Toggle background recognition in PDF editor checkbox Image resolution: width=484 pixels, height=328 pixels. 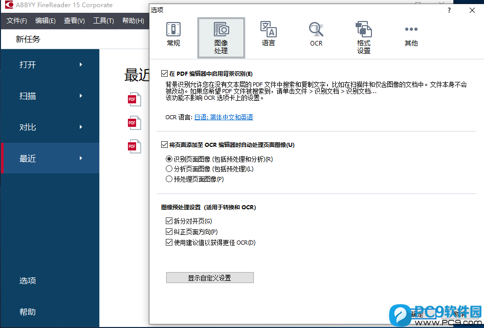(x=165, y=74)
